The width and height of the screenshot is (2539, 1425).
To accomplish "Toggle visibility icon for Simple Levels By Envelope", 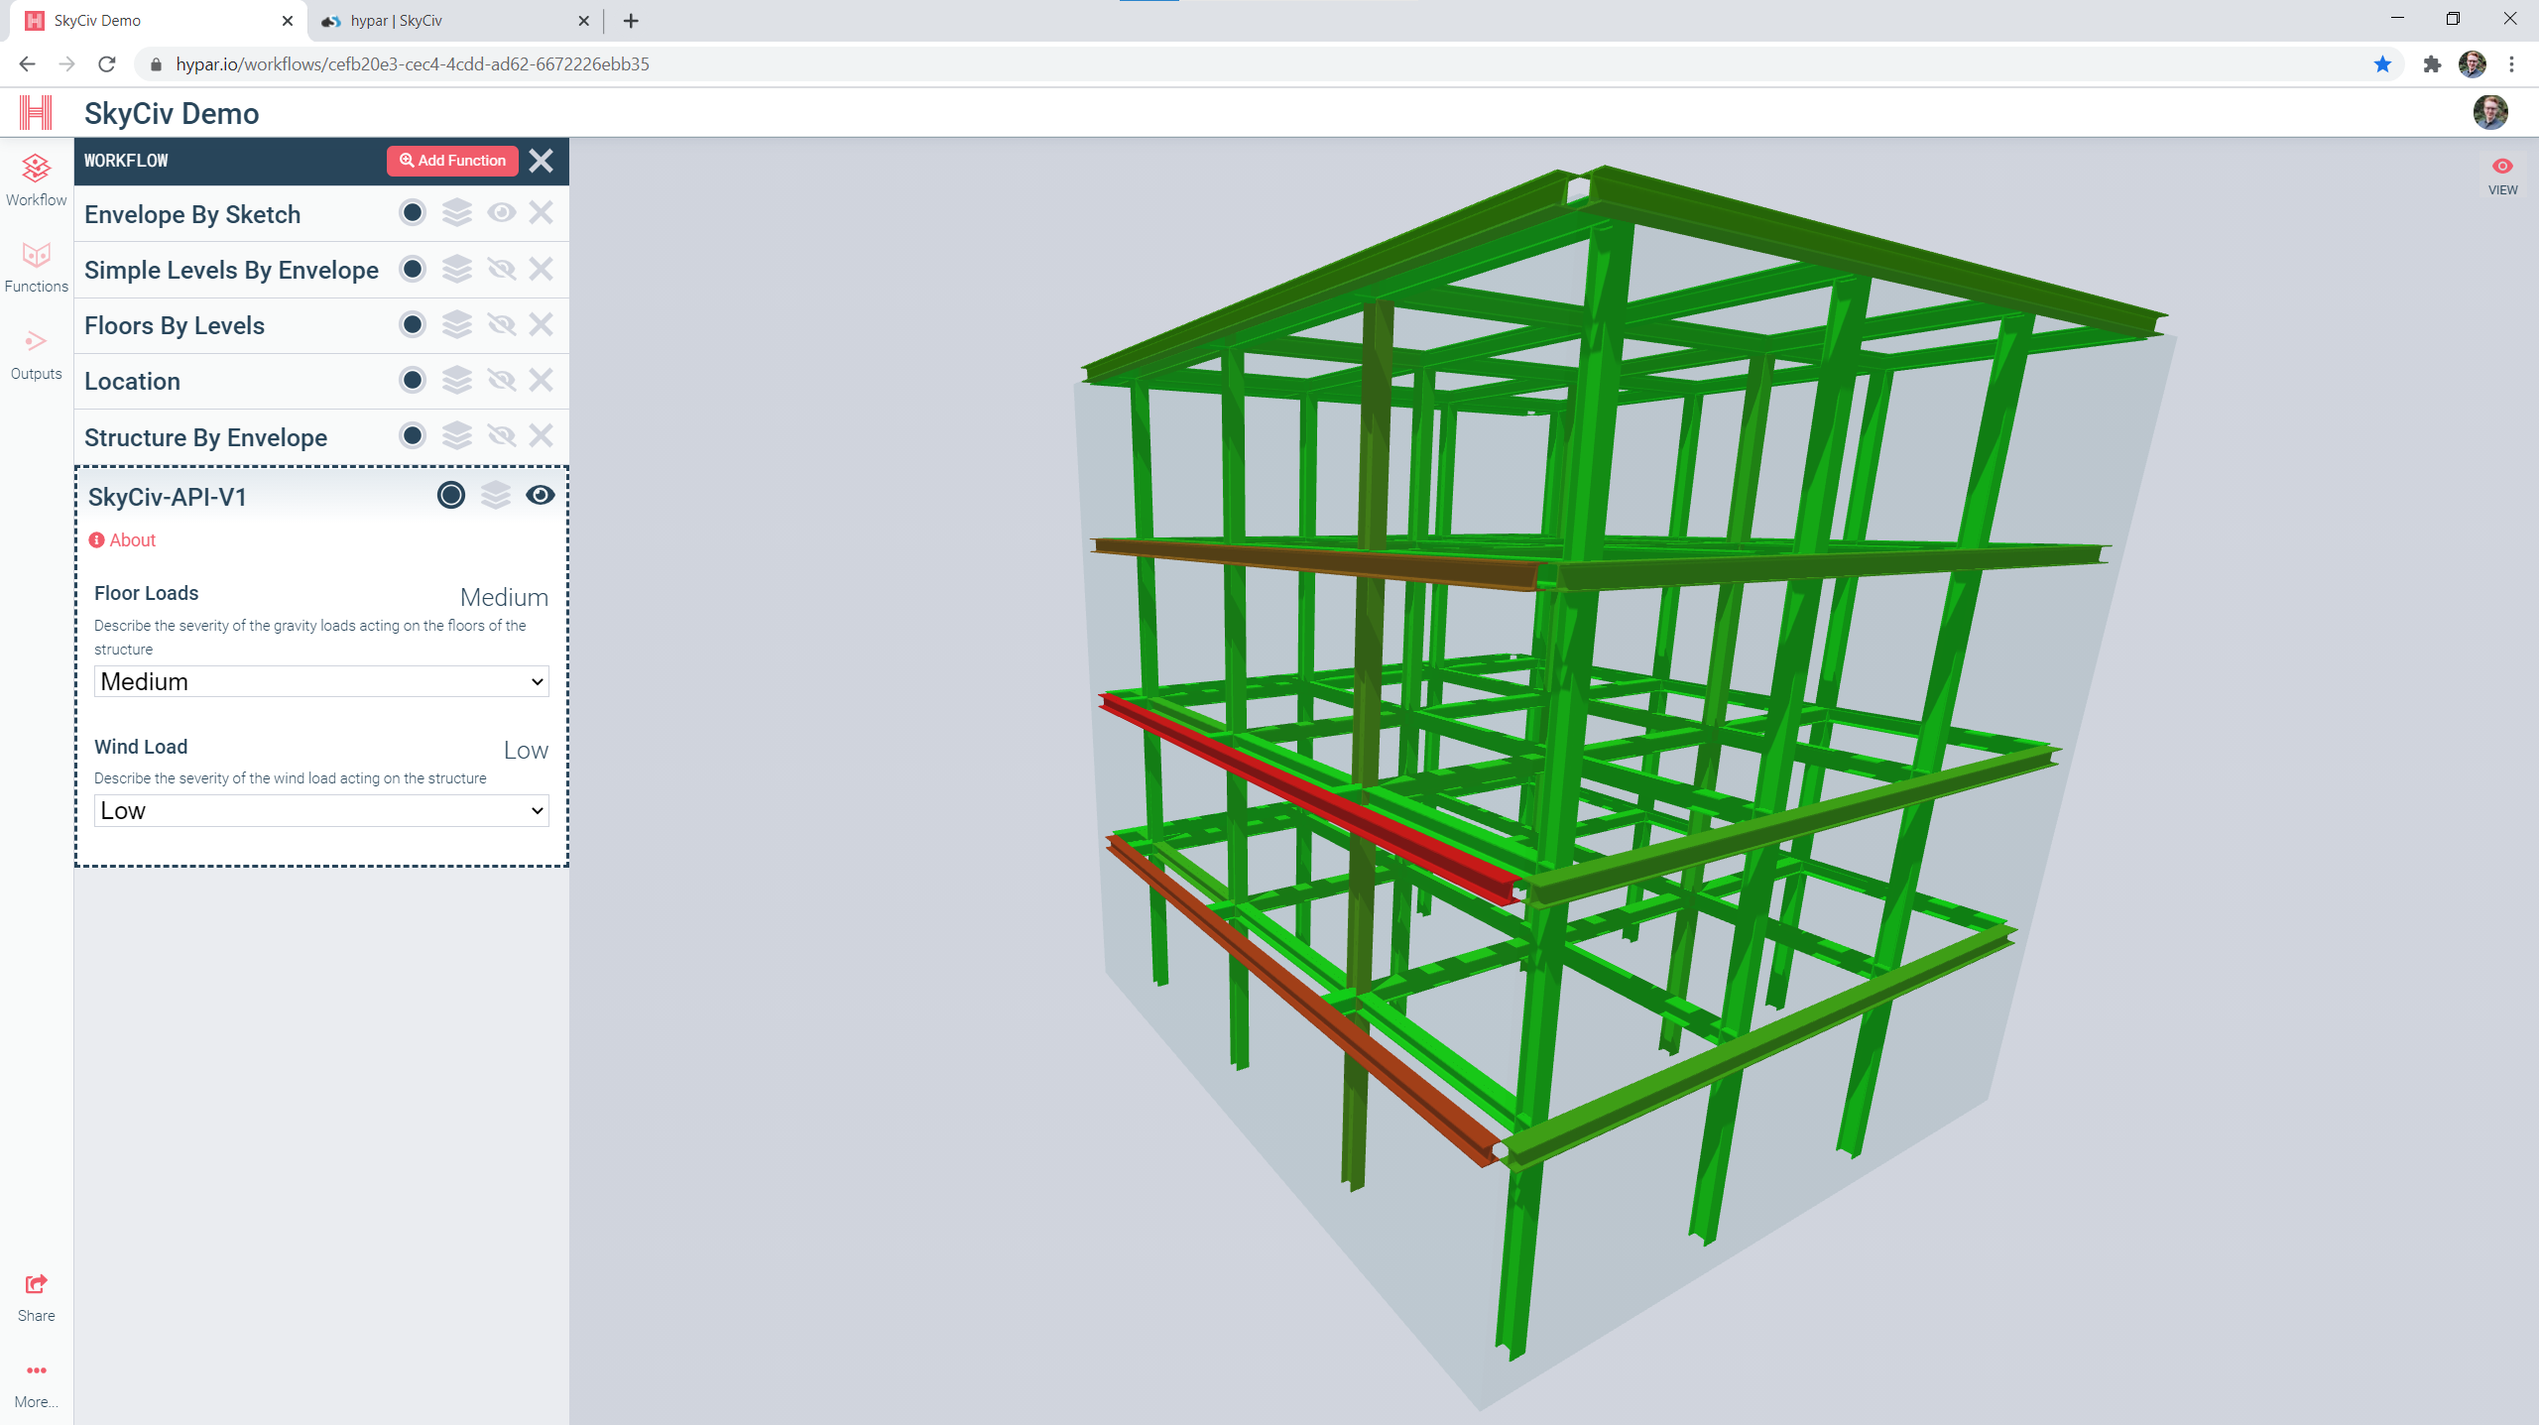I will [x=501, y=271].
